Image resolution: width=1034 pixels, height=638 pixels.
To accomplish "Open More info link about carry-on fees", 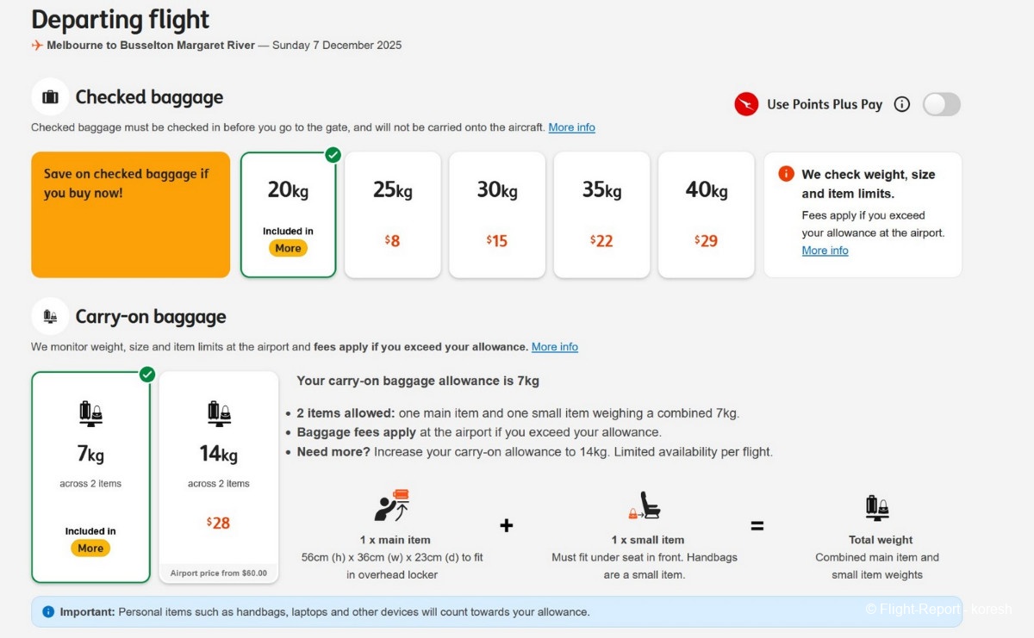I will 554,347.
